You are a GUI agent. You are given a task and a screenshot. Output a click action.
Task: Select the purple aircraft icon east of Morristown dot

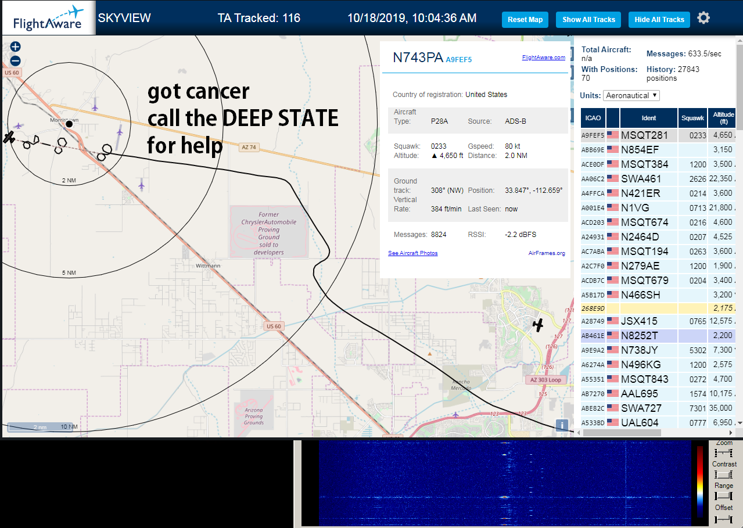coord(120,131)
